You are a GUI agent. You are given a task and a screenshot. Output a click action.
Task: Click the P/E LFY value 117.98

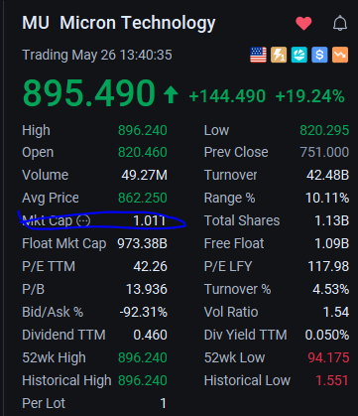click(328, 266)
